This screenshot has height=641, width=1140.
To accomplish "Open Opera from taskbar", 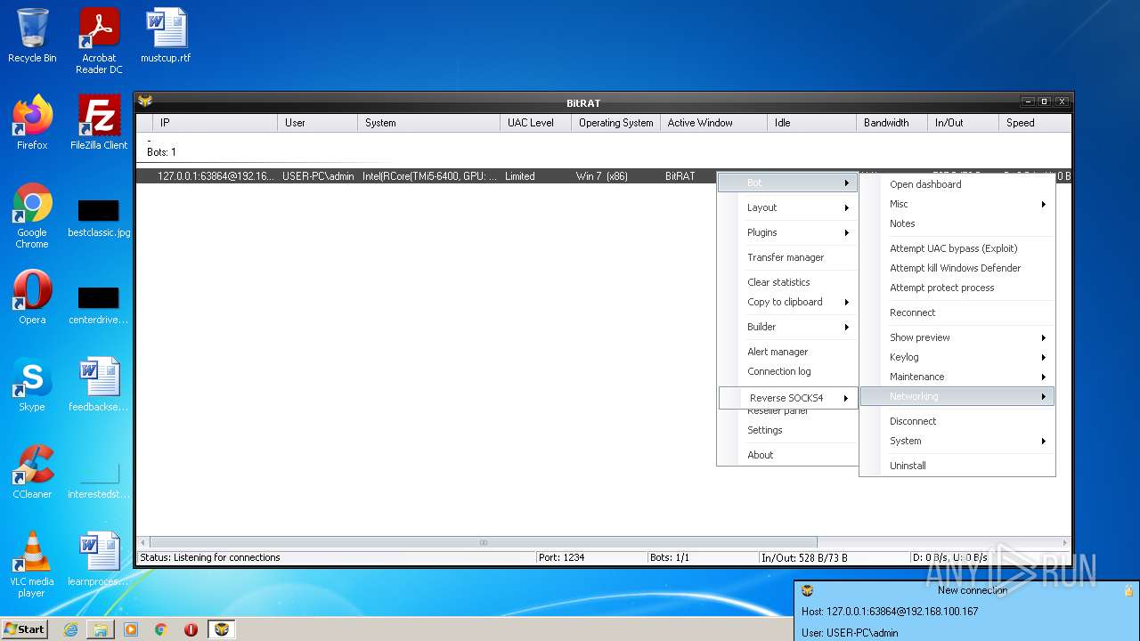I will pyautogui.click(x=191, y=629).
